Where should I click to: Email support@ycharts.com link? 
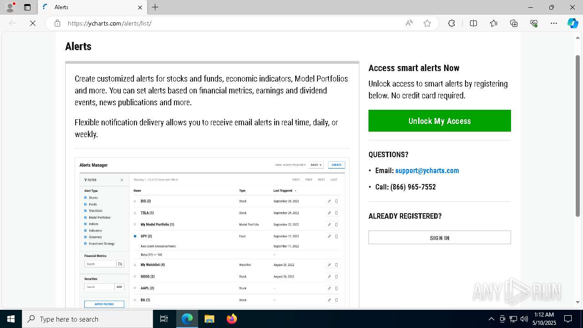[x=427, y=170]
